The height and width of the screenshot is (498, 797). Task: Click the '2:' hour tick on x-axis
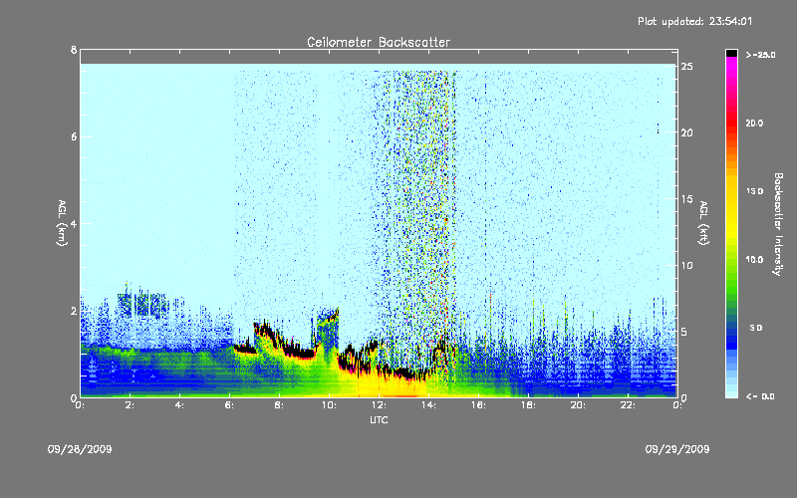(x=130, y=405)
